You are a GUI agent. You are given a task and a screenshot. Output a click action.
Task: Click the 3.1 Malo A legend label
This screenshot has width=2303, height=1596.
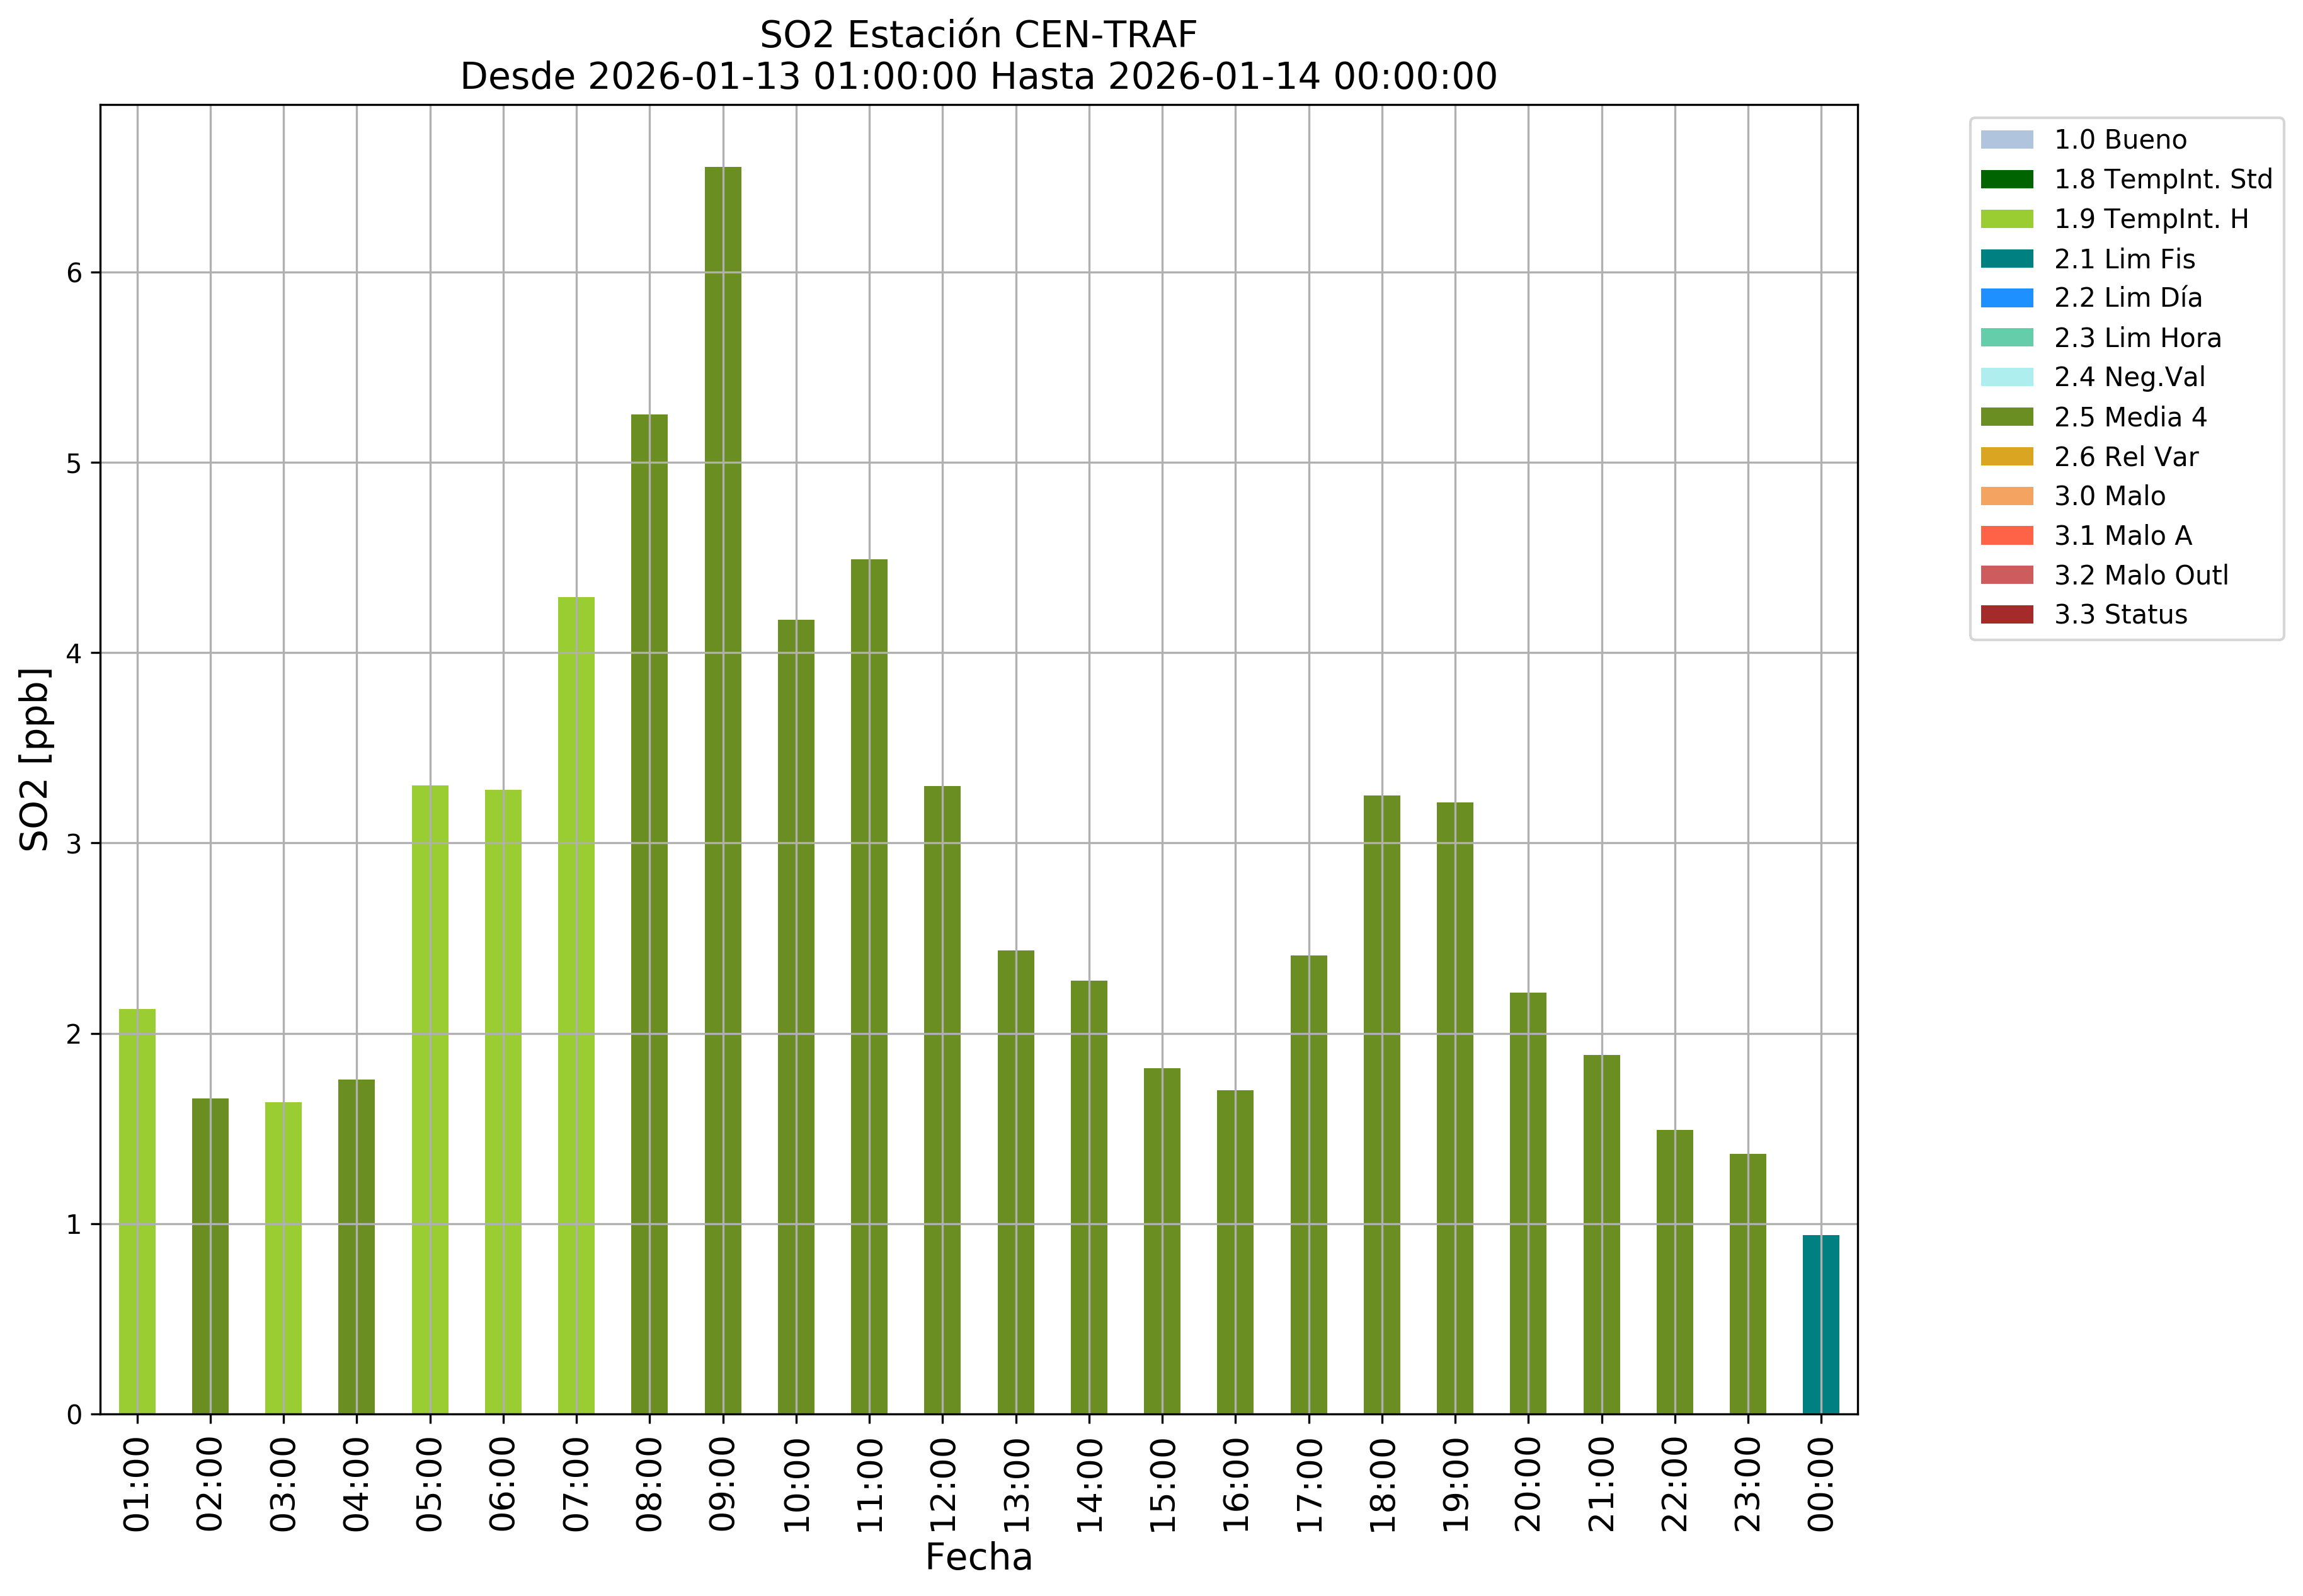2122,536
